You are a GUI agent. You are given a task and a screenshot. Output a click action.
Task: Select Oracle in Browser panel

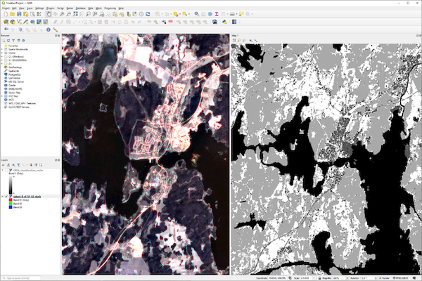(12, 85)
